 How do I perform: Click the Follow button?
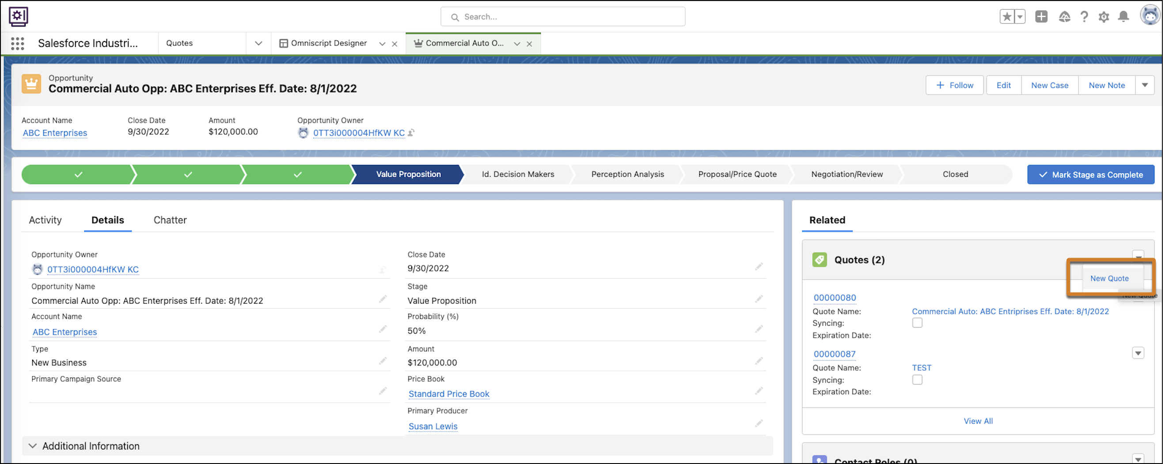click(954, 85)
